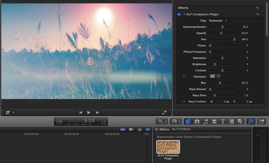Toggle video skimming in the timeline

[x=123, y=129]
